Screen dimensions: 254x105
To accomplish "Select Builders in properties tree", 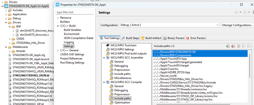I will tap(65, 22).
